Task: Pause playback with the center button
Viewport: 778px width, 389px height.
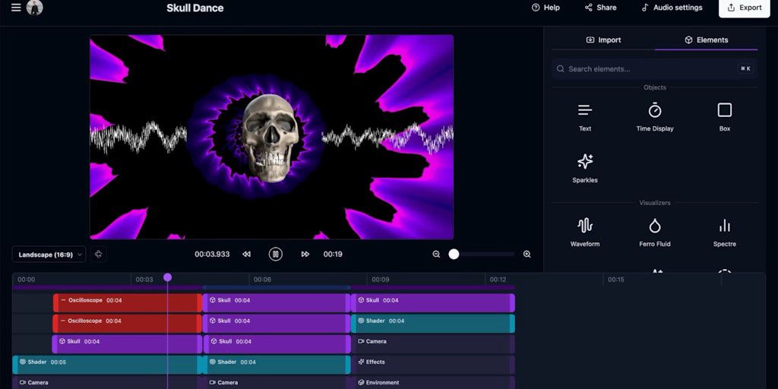Action: click(x=276, y=255)
